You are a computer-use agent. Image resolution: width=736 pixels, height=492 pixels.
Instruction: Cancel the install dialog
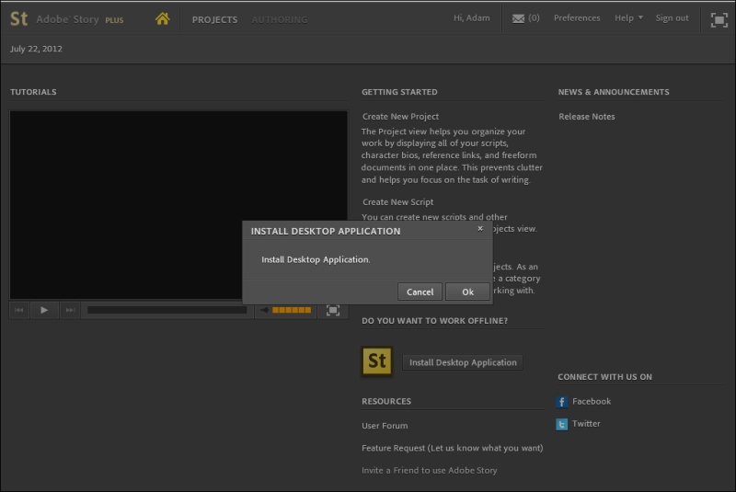(x=420, y=292)
